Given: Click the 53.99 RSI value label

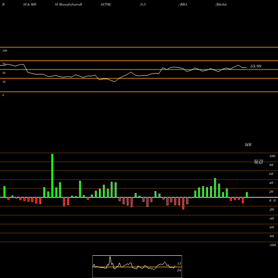Looking at the screenshot, I should click(x=256, y=66).
